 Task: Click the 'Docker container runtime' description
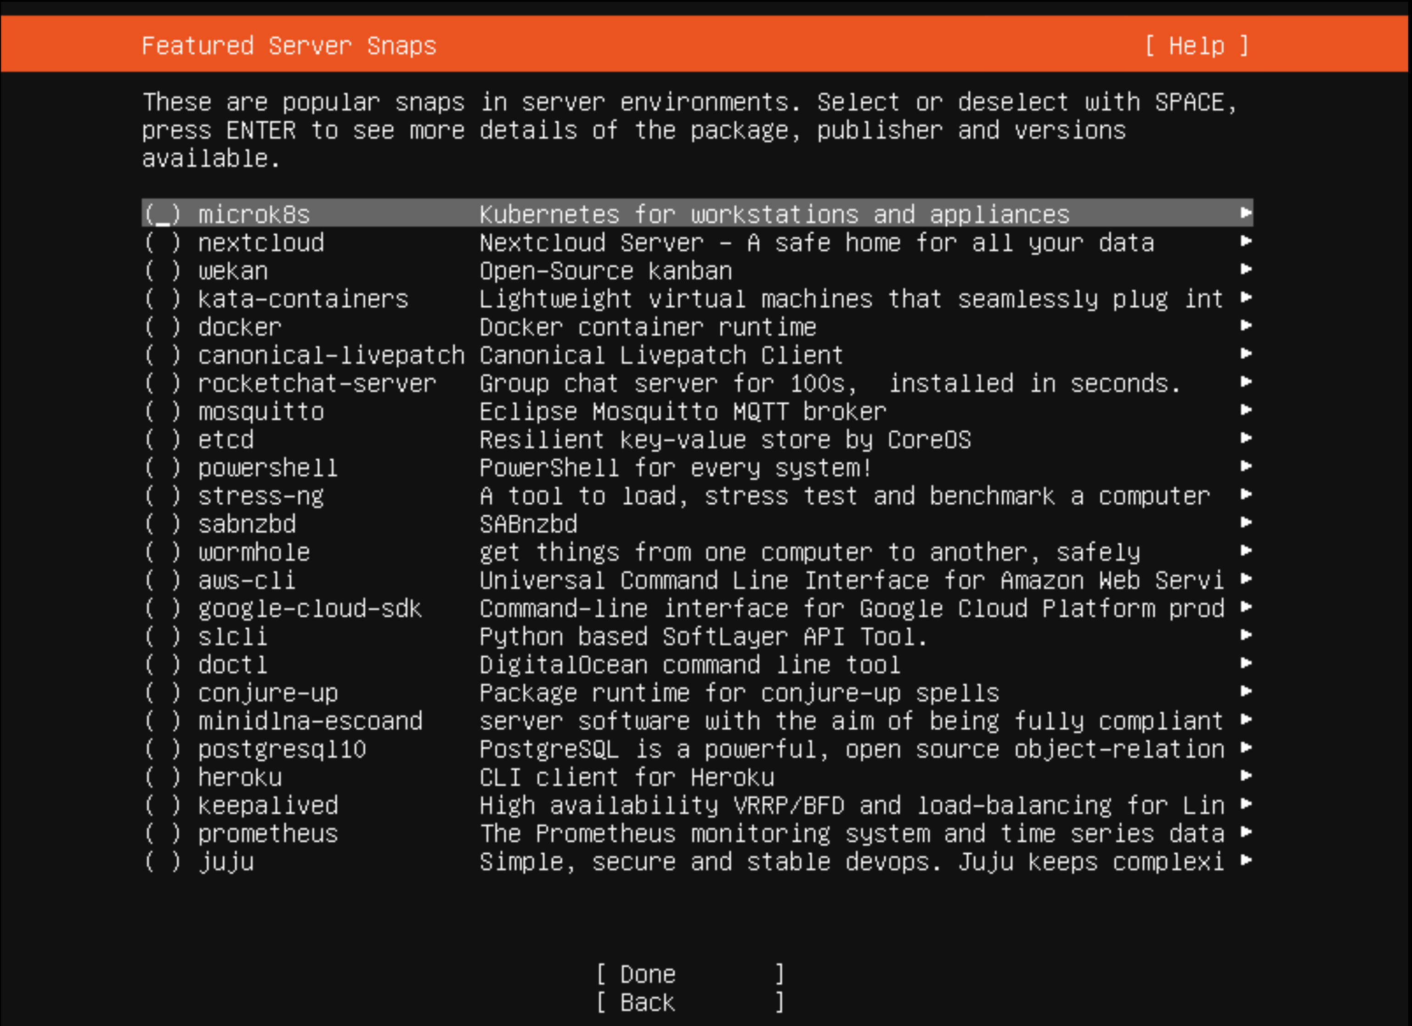pyautogui.click(x=648, y=327)
